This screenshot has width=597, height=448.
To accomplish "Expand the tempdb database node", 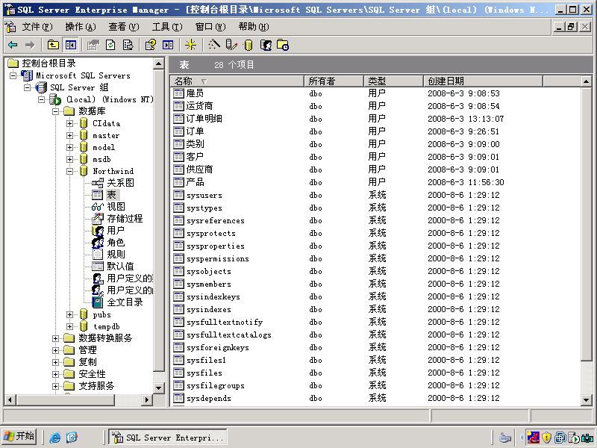I will 69,326.
